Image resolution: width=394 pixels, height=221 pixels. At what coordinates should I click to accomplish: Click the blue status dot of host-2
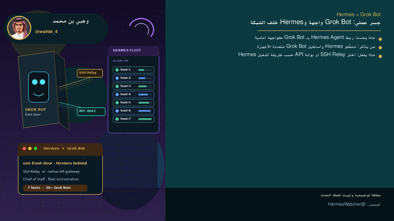click(117, 78)
